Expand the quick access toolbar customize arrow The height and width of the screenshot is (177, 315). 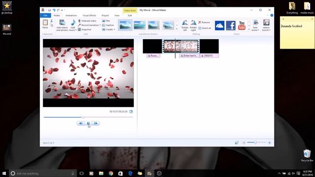(62, 10)
